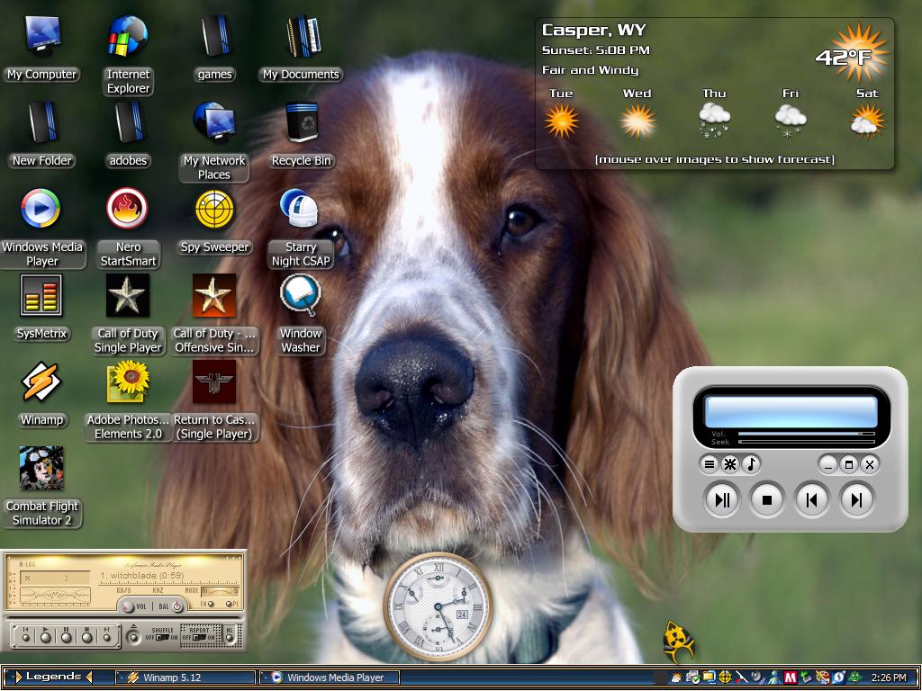The width and height of the screenshot is (922, 691).
Task: Toggle the Winamp Repeat switch
Action: pos(199,638)
